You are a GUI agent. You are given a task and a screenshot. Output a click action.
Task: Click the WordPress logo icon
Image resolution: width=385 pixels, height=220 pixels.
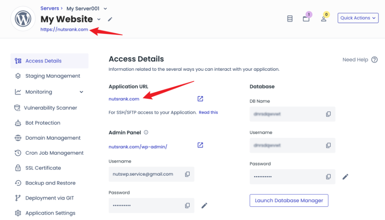click(x=23, y=19)
